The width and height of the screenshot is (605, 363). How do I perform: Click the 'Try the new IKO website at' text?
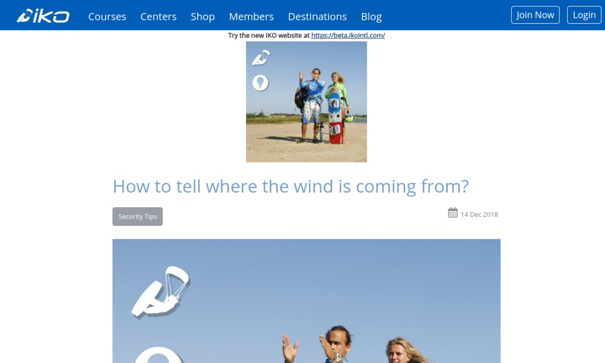coord(269,35)
